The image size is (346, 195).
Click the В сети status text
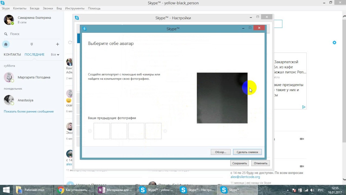click(22, 22)
